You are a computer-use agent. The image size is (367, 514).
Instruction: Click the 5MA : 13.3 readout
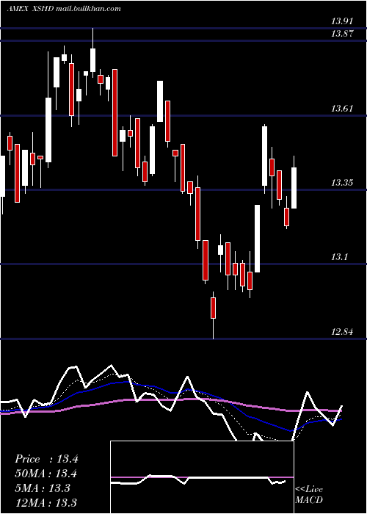[x=43, y=488]
